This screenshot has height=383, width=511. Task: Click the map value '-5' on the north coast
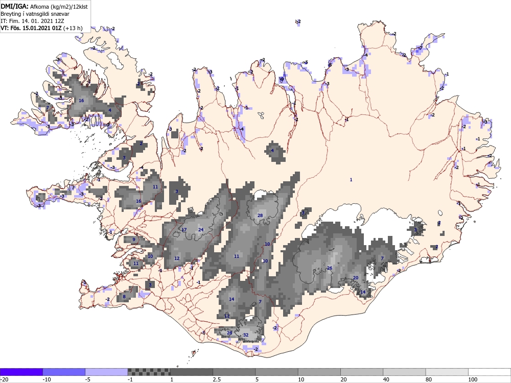(x=306, y=62)
